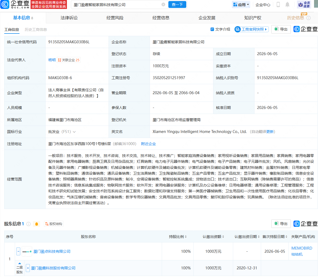Open the 历史信息 VIP tab
Viewport: 318px width, 277px height.
tap(295, 18)
